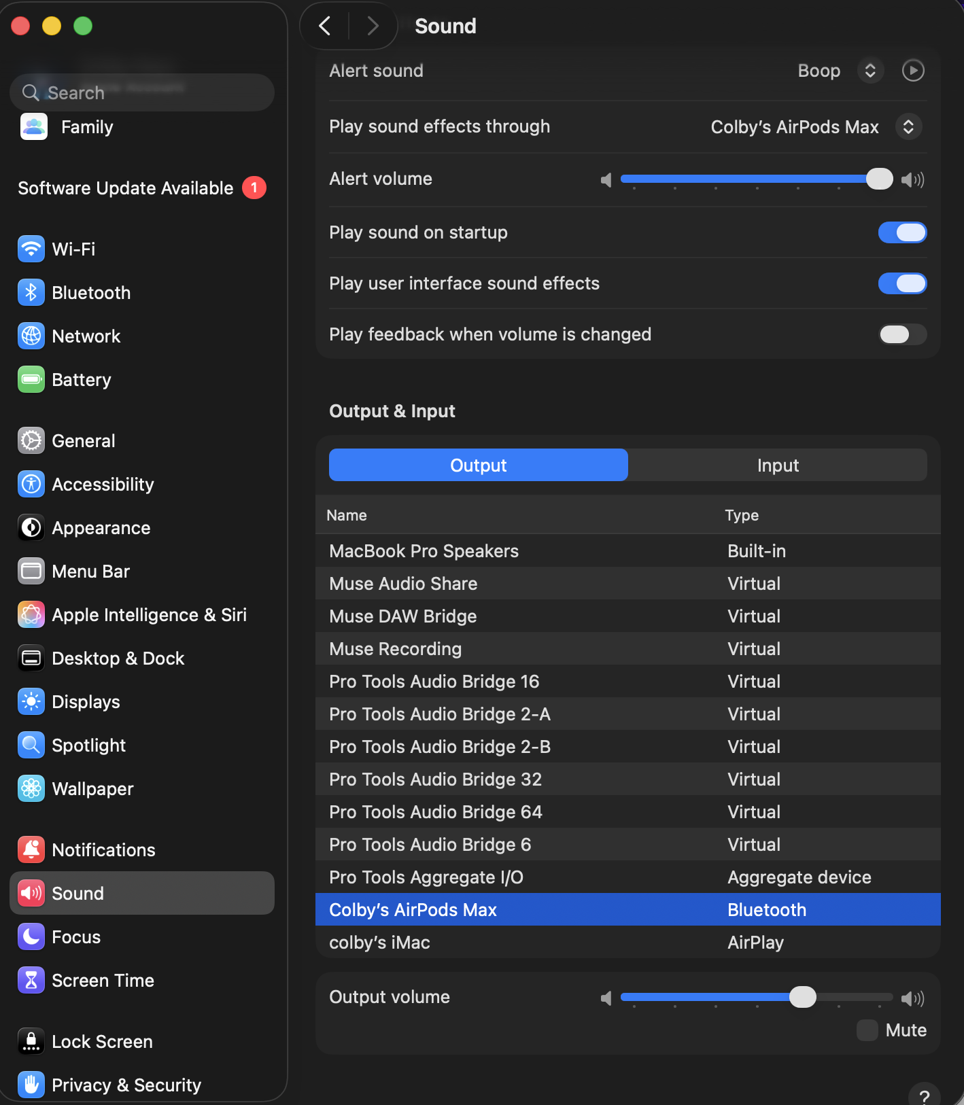This screenshot has height=1105, width=964.
Task: Toggle Play sound on startup switch
Action: [x=902, y=232]
